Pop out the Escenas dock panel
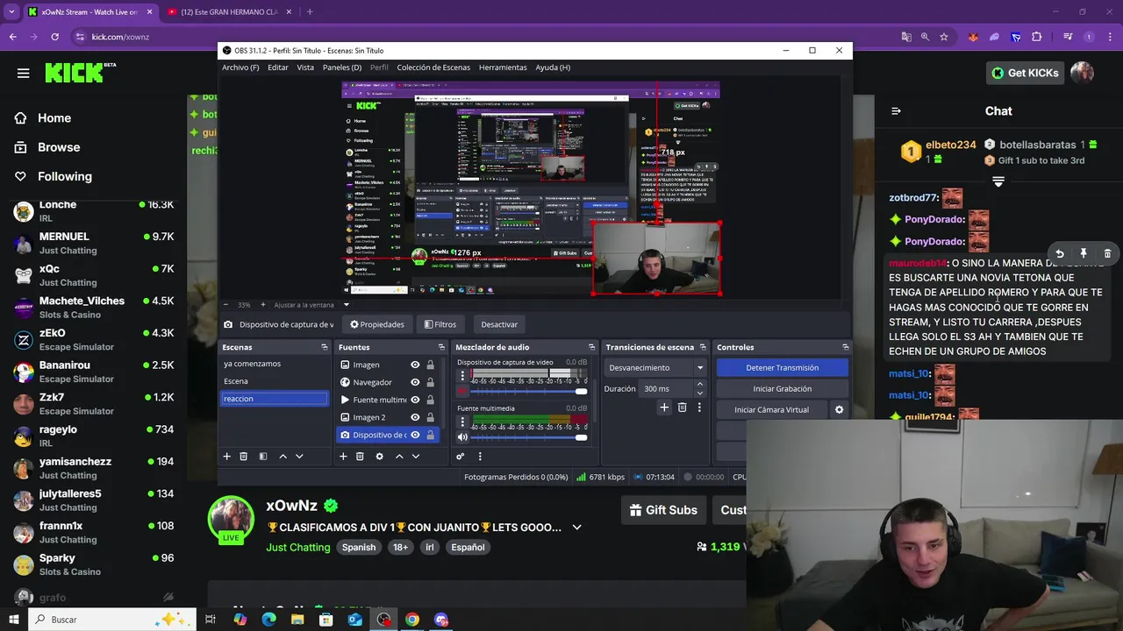This screenshot has width=1123, height=631. click(326, 348)
